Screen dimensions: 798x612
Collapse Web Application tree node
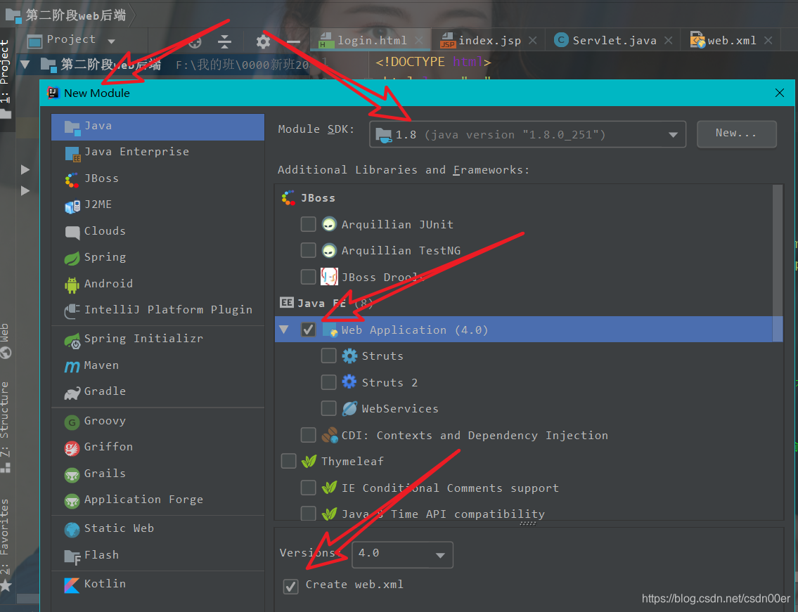click(x=284, y=330)
